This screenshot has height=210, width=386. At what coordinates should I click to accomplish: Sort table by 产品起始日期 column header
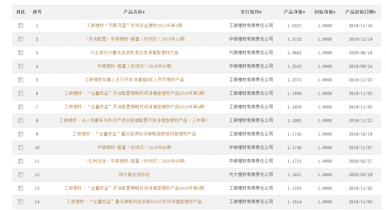[360, 12]
